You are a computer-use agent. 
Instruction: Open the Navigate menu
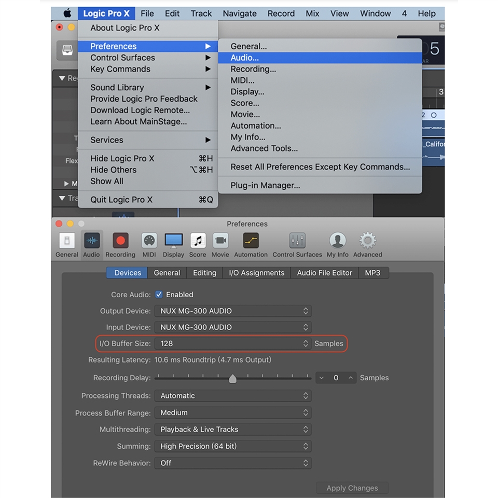(x=240, y=13)
